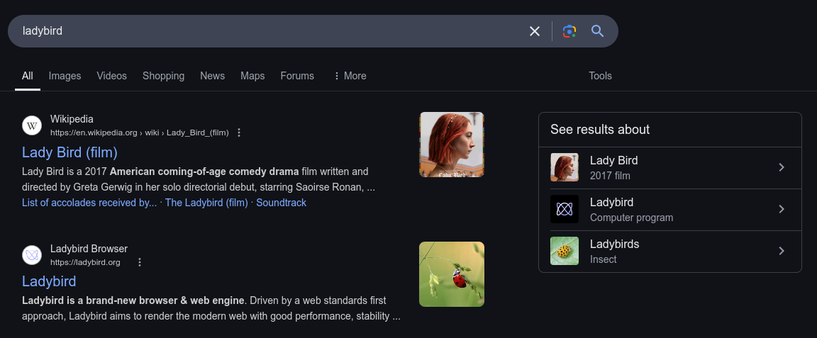817x338 pixels.
Task: Expand Ladybirds Insect chevron
Action: 781,251
